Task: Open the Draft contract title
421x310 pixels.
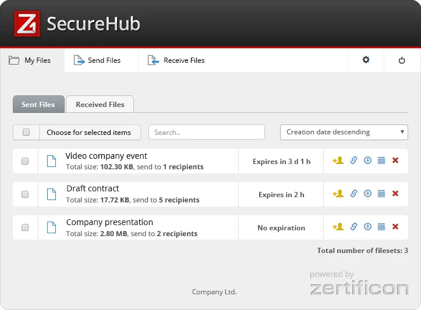Action: click(93, 188)
